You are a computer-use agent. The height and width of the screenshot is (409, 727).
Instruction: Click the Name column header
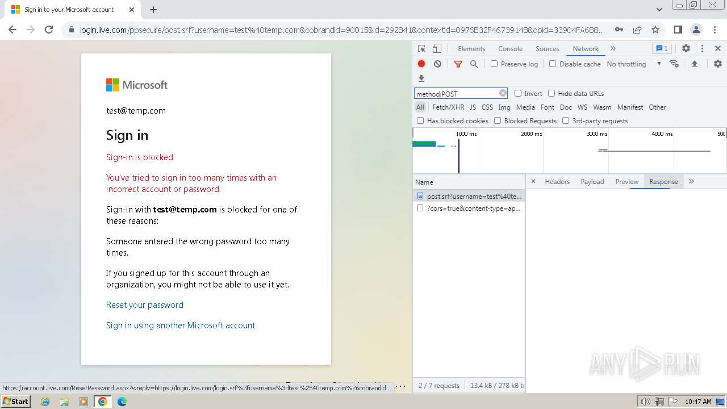pos(469,182)
